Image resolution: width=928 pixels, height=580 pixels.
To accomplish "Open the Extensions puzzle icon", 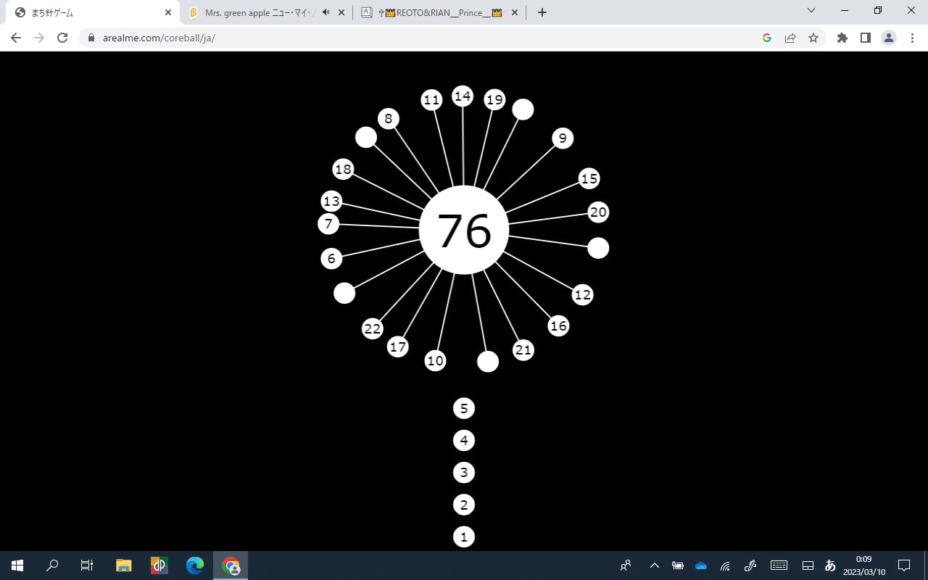I will pos(842,38).
